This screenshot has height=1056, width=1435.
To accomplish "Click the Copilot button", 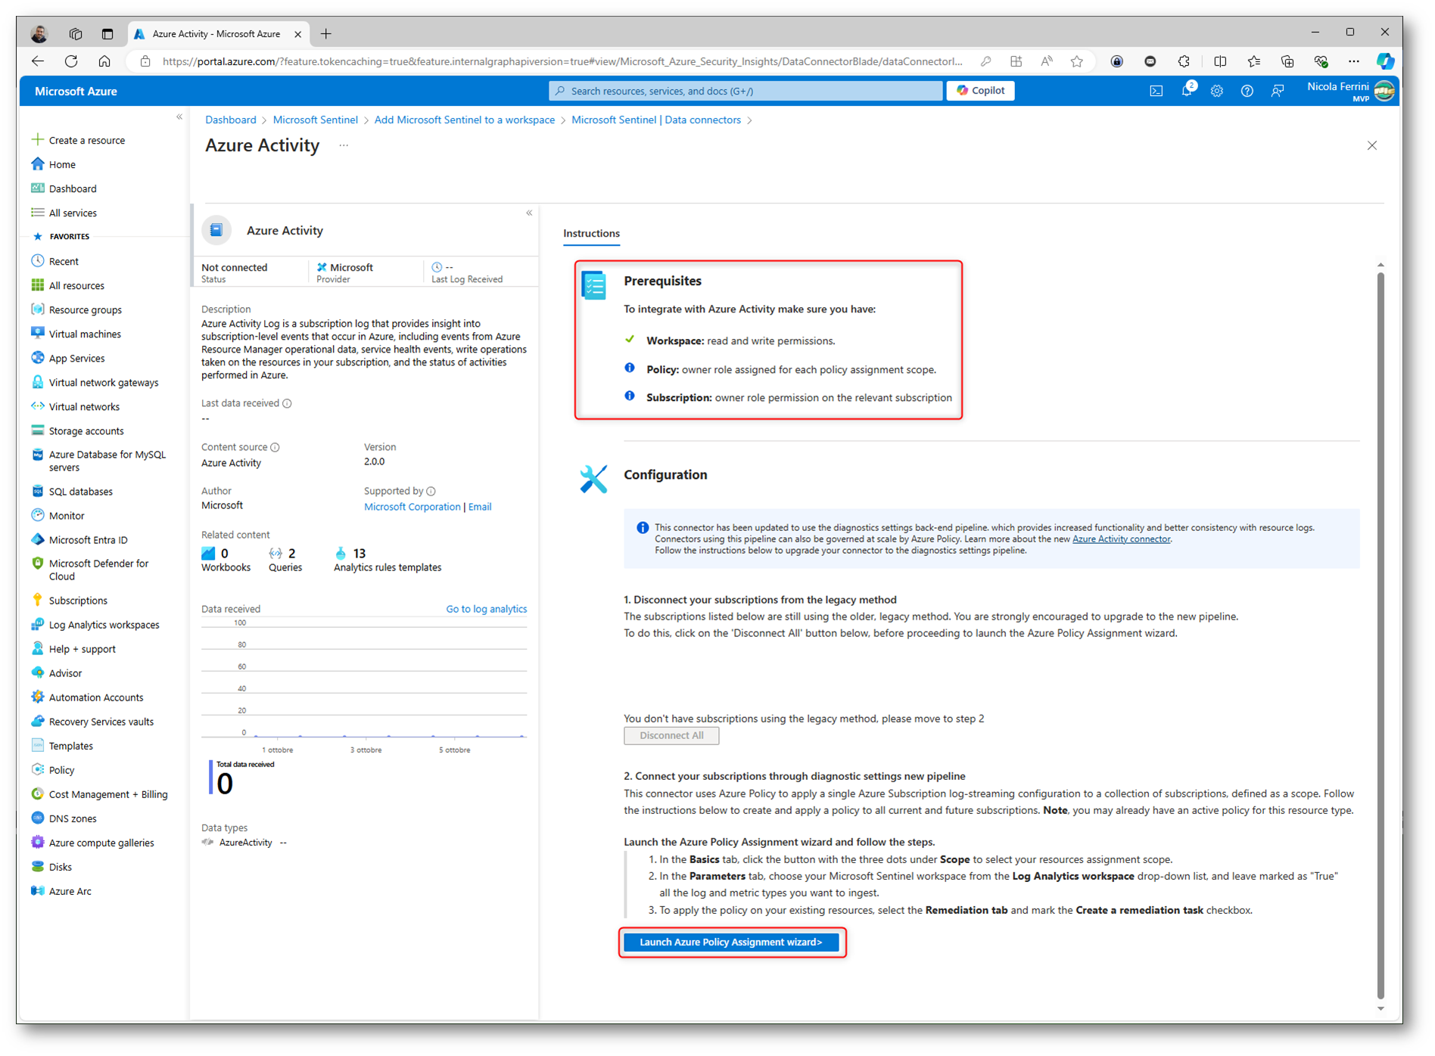I will (x=980, y=90).
